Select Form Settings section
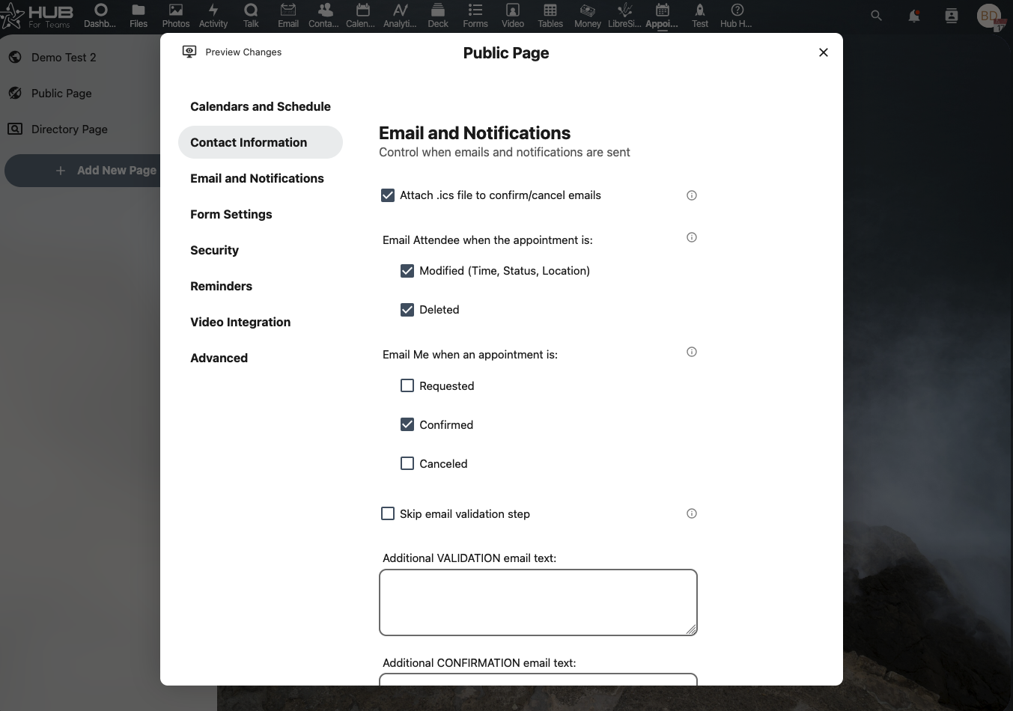1013x711 pixels. (x=261, y=214)
